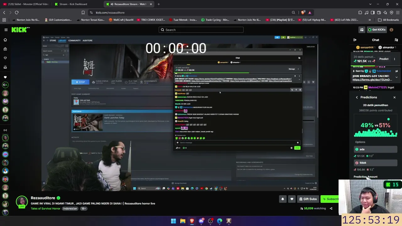Open Home in Kick left sidebar
The height and width of the screenshot is (226, 402).
[x=5, y=40]
